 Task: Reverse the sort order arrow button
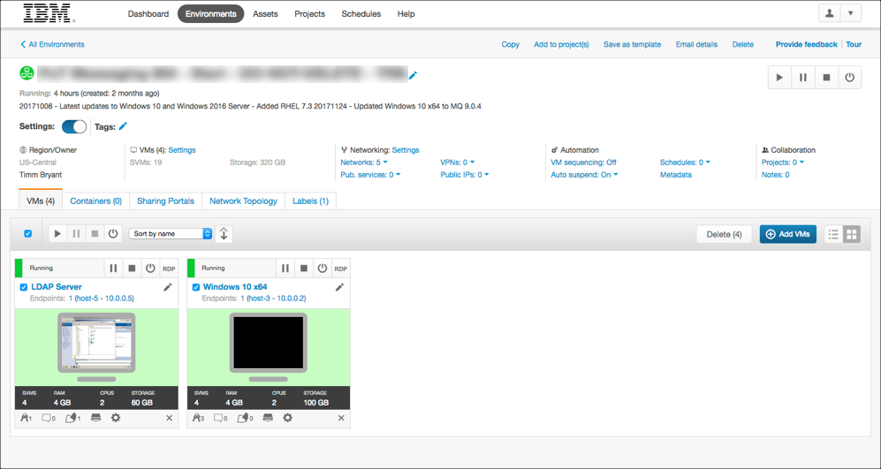click(224, 234)
